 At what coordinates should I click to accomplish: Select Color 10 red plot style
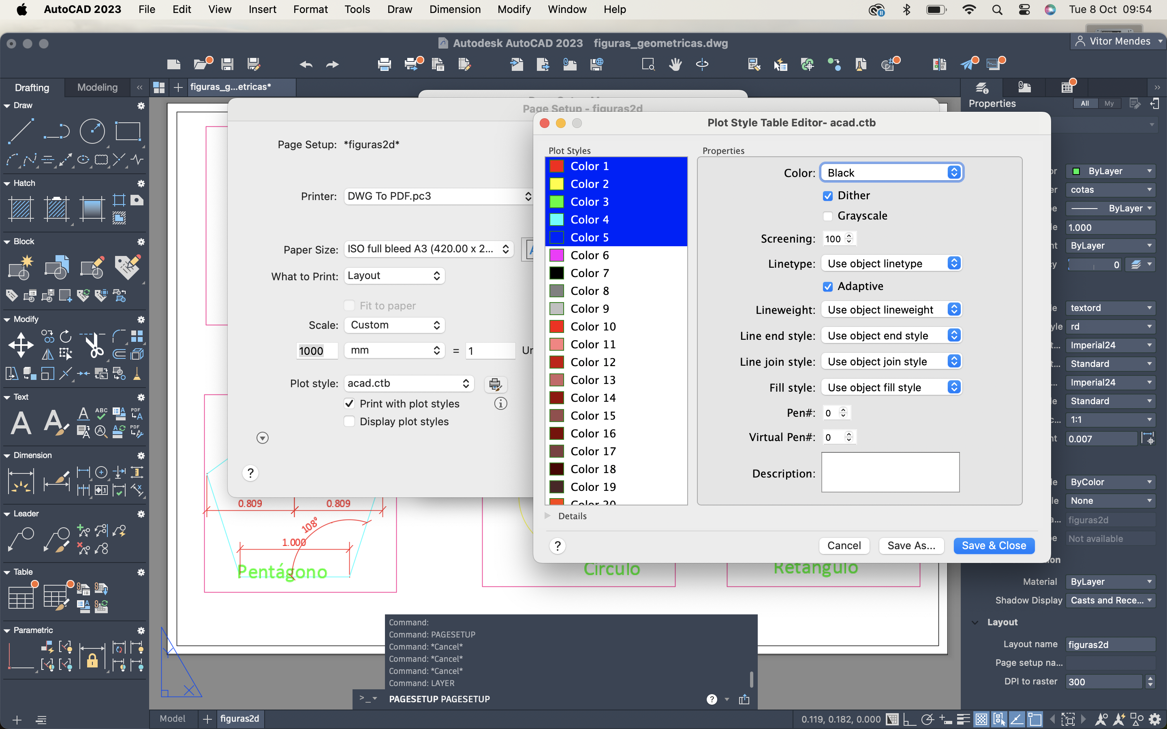616,326
